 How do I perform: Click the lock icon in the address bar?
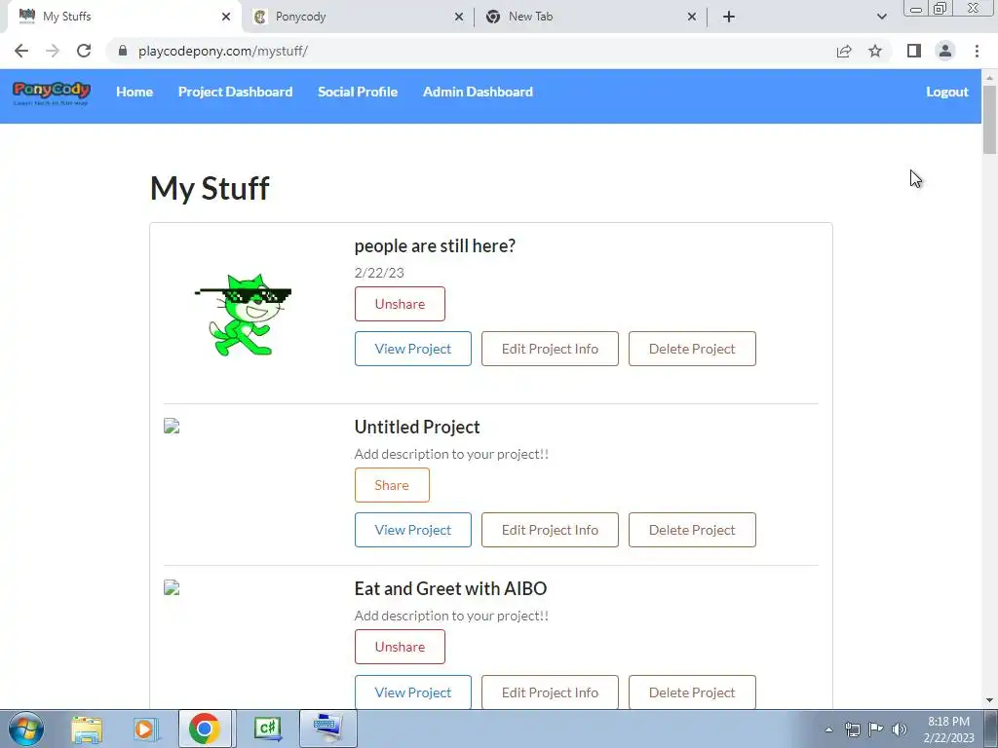pyautogui.click(x=123, y=51)
